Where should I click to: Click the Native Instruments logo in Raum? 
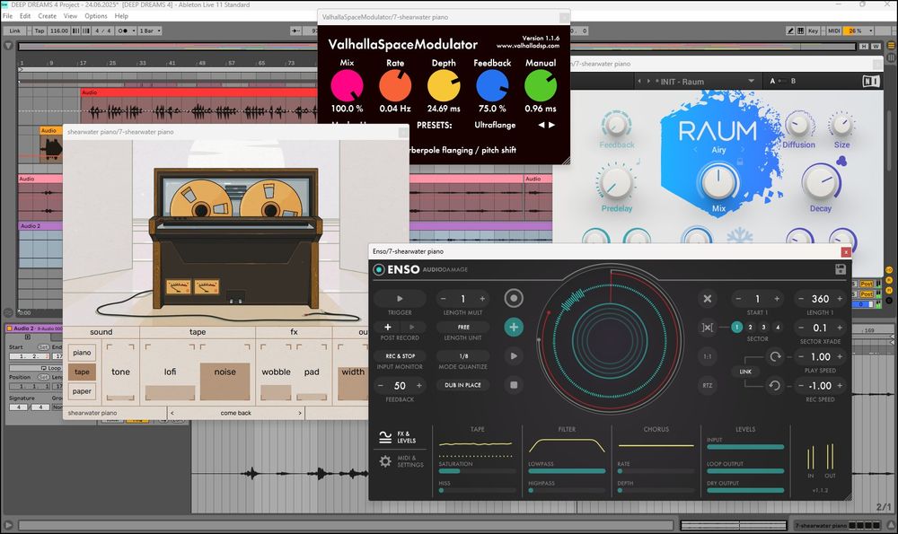point(870,82)
